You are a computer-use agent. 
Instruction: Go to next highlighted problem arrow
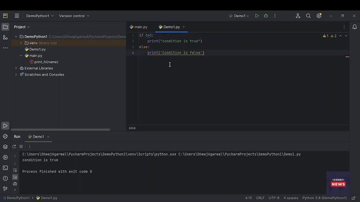pyautogui.click(x=346, y=36)
